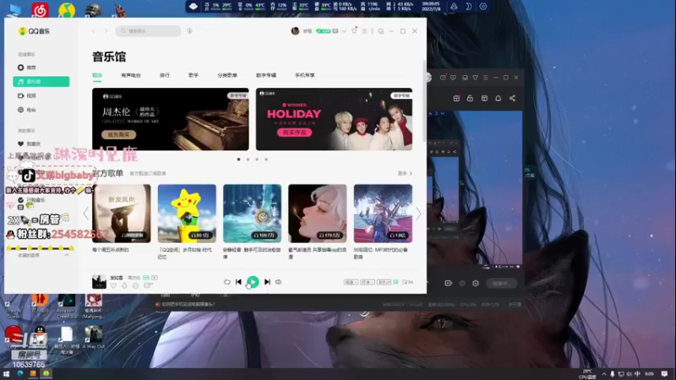Click record icon at streaming window bottom
The width and height of the screenshot is (676, 380).
(x=449, y=283)
